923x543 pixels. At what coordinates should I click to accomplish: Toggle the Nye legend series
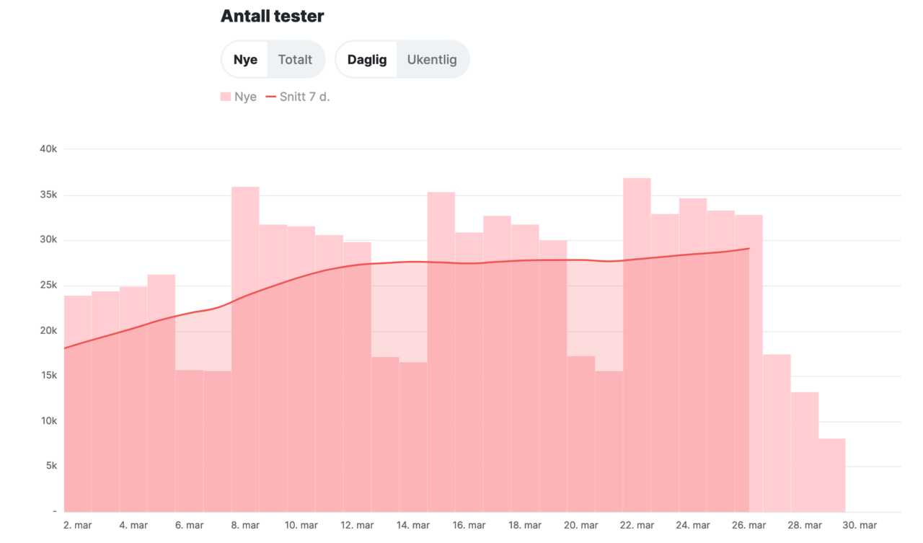[245, 97]
